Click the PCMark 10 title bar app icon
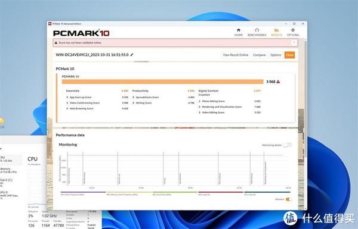The width and height of the screenshot is (358, 229). [50, 24]
